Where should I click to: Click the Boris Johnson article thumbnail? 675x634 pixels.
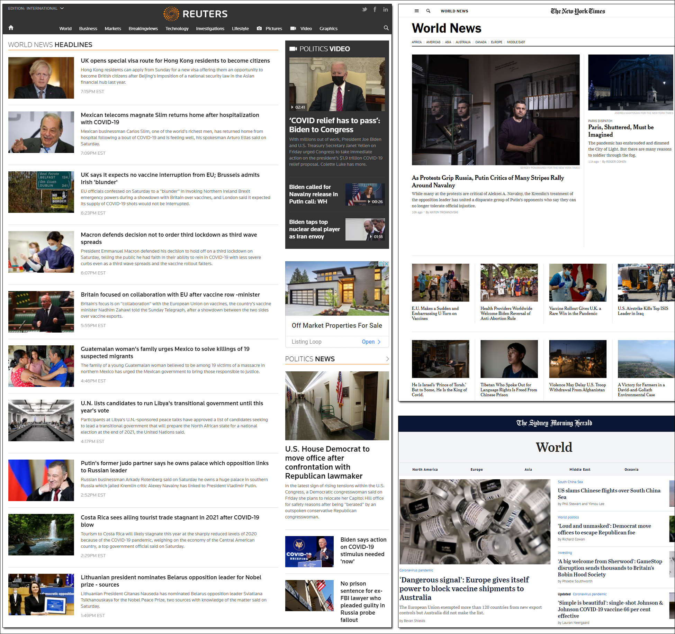[x=41, y=78]
